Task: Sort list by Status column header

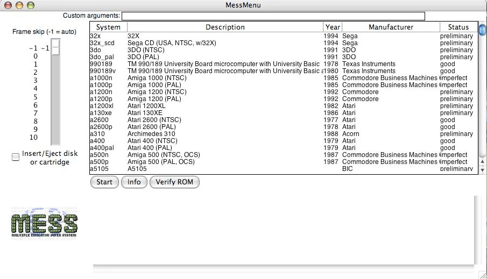Action: [x=458, y=27]
